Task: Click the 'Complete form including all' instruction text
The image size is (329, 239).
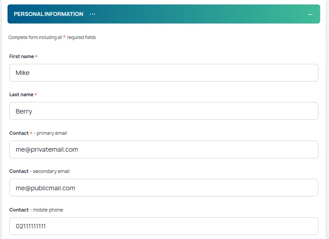Action: click(x=35, y=38)
